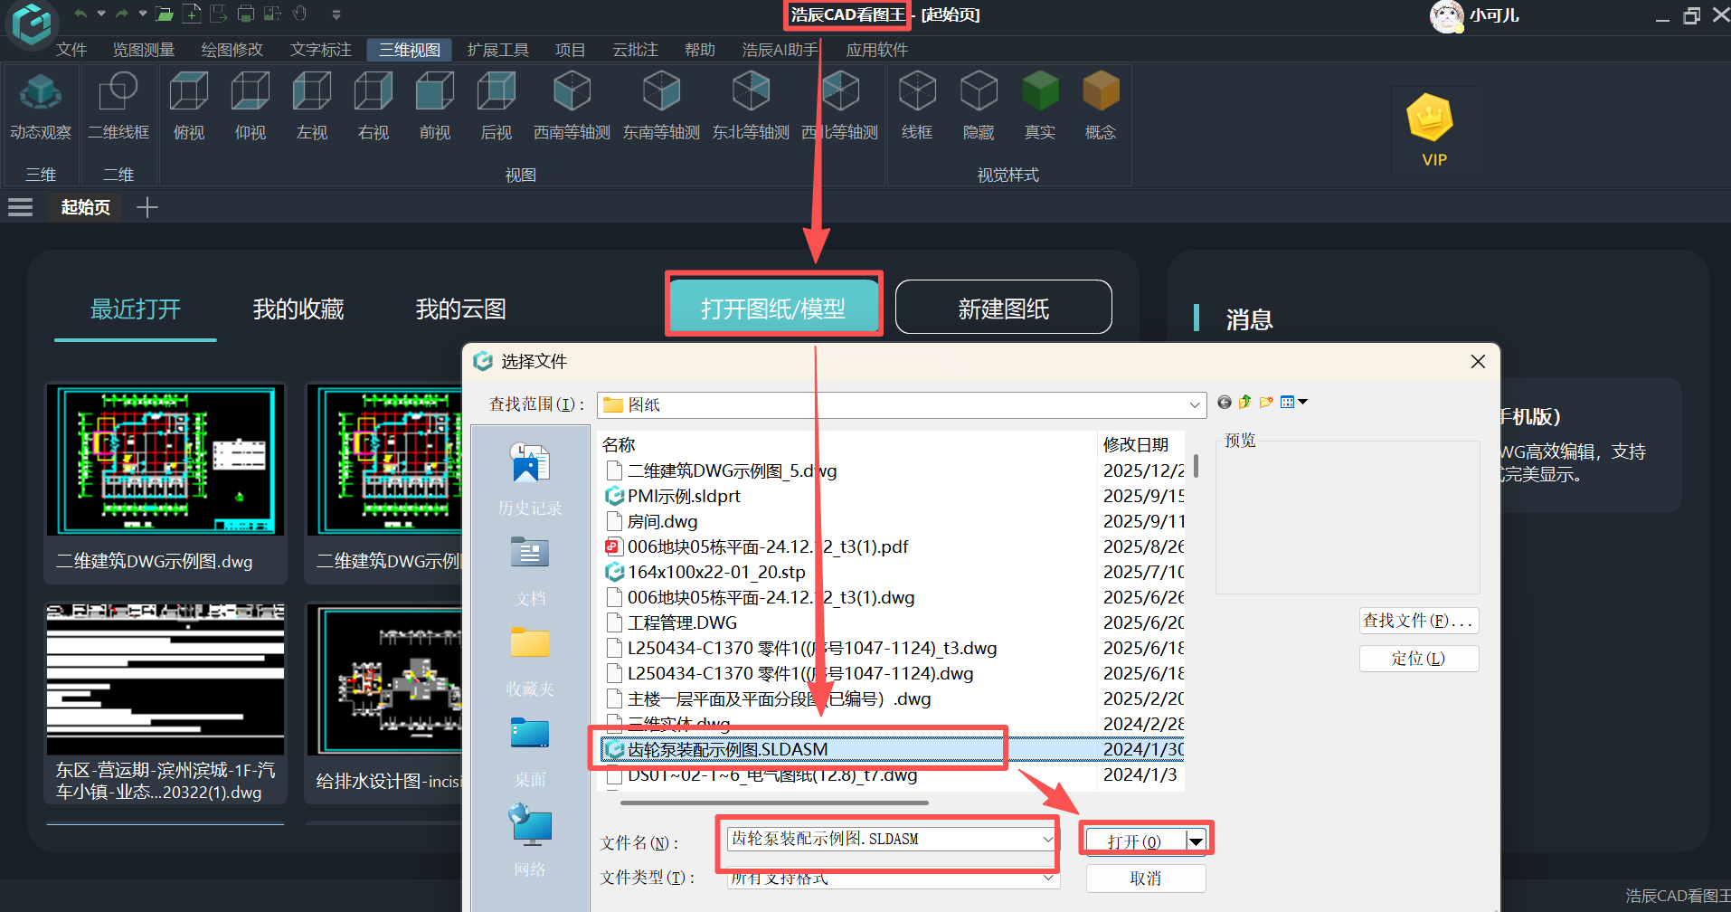
Task: Switch to 我的收藏 tab
Action: pos(298,309)
